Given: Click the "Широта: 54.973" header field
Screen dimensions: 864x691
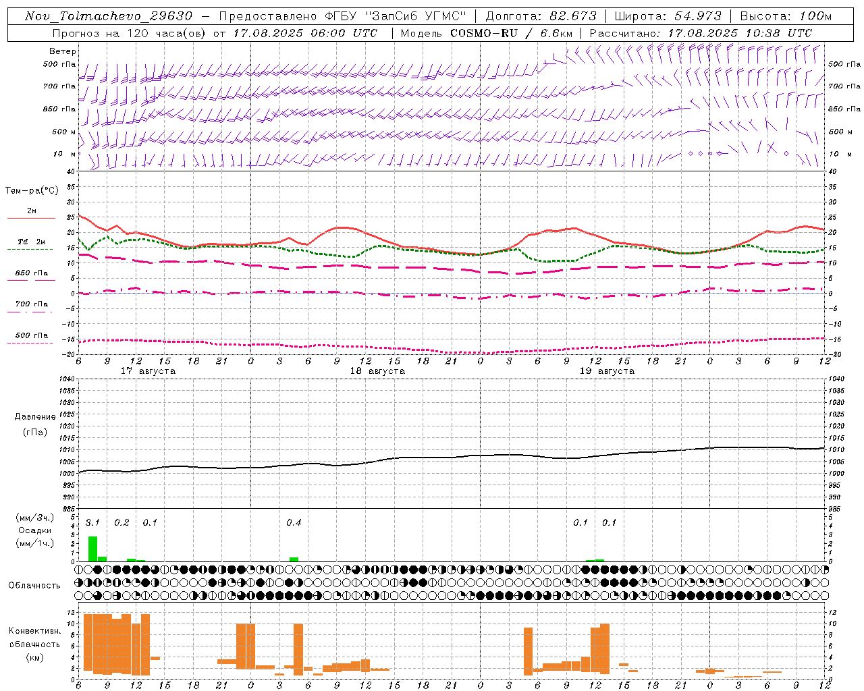Looking at the screenshot, I should click(668, 16).
